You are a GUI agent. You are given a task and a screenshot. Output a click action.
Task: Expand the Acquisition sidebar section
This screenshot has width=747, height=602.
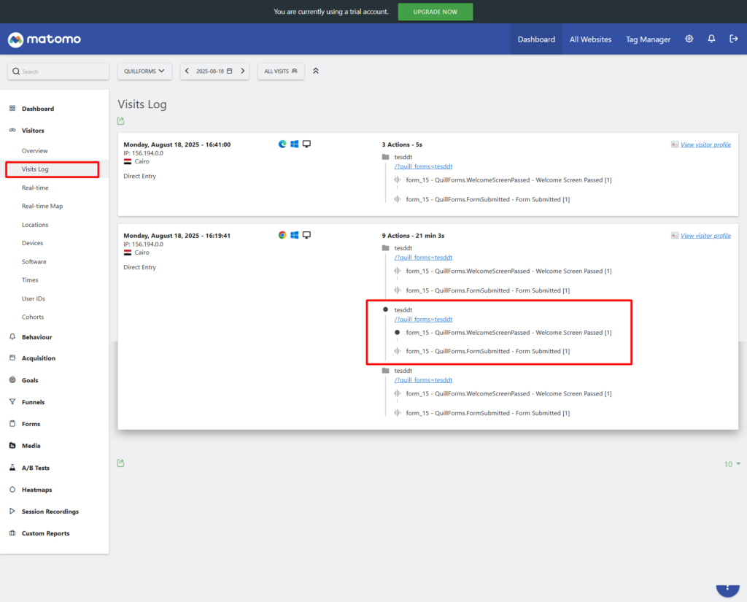coord(39,358)
